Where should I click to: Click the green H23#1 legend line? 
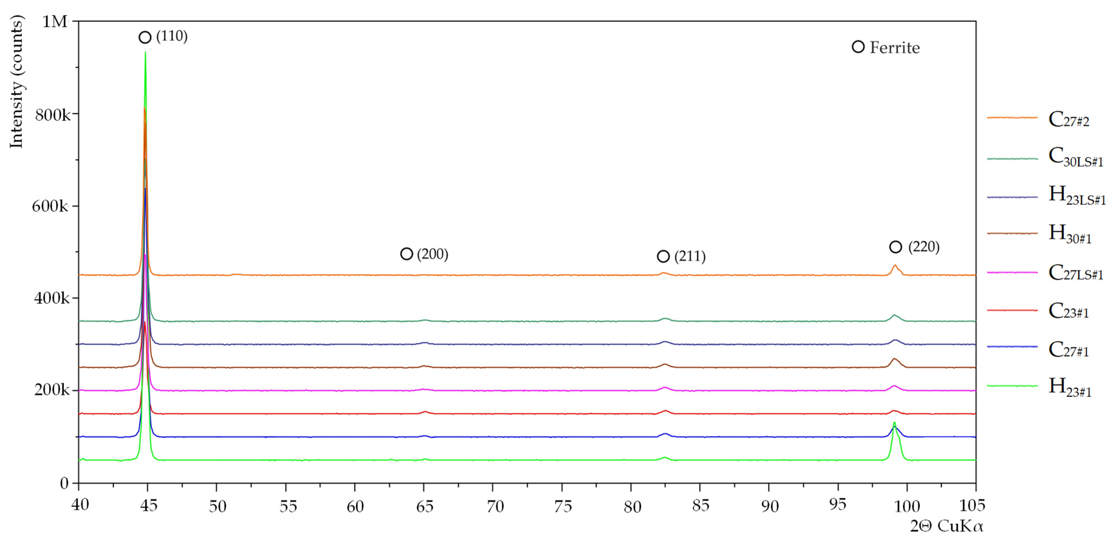[1012, 386]
